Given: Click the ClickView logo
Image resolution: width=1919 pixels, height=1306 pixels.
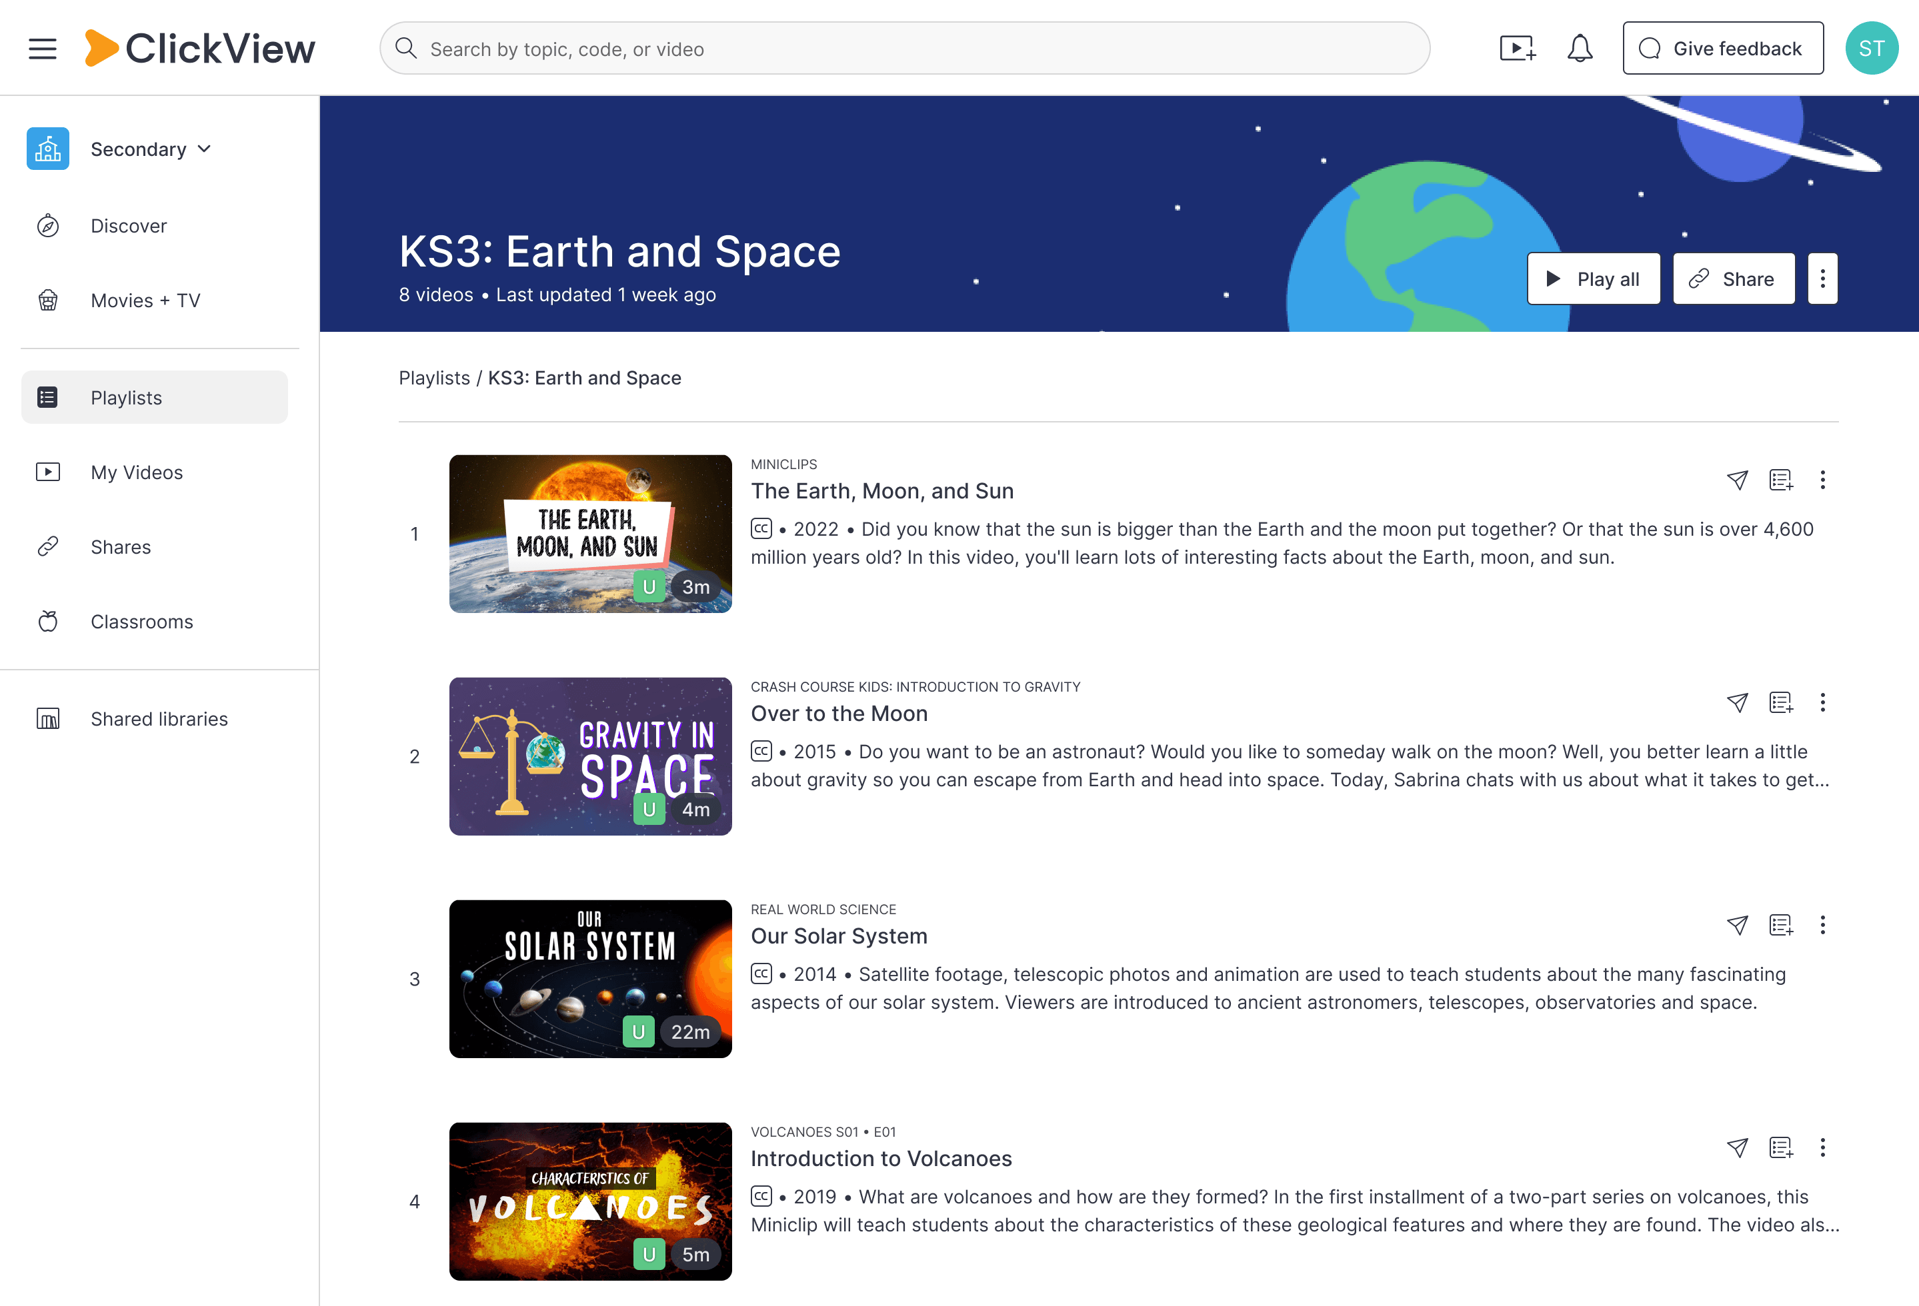Looking at the screenshot, I should coord(200,49).
